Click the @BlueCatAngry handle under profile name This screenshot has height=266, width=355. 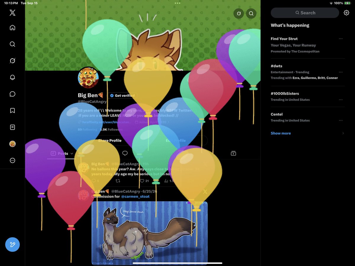92,102
